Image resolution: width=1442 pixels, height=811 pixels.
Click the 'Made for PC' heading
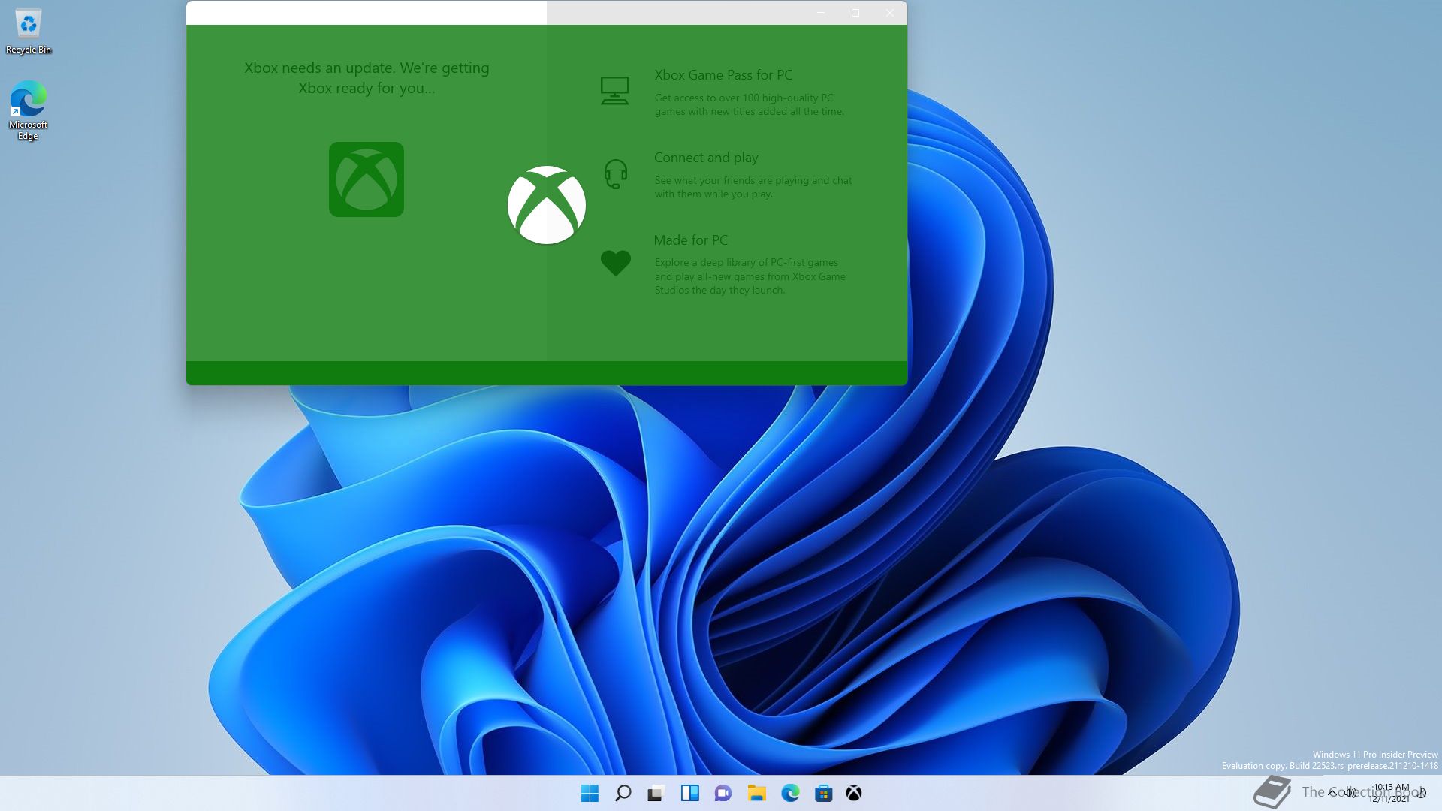pos(691,240)
